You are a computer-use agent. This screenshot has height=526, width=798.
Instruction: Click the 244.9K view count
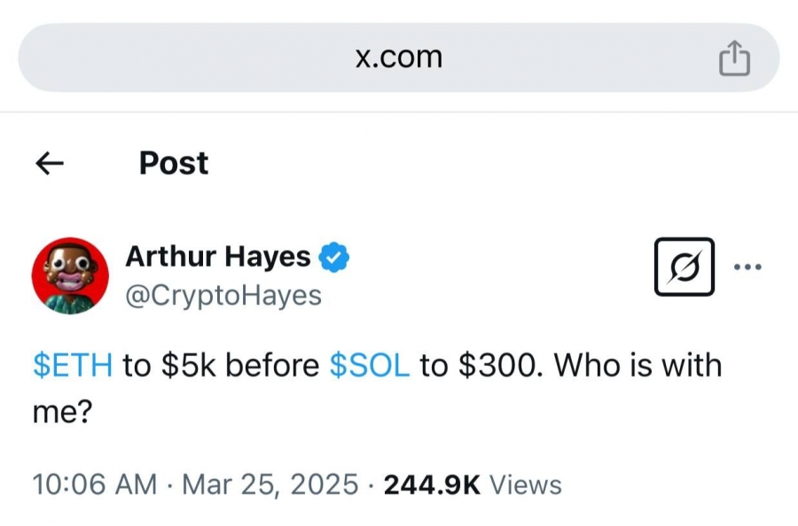tap(432, 484)
